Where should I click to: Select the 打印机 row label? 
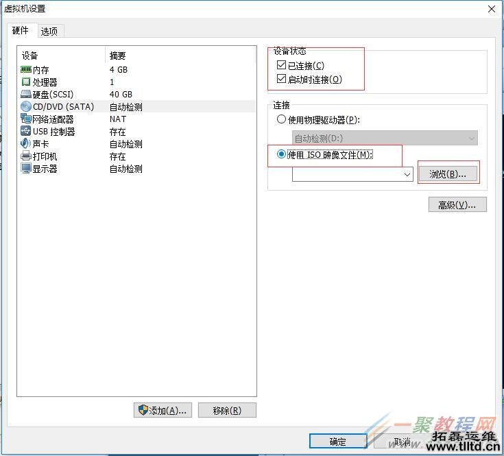[x=45, y=156]
